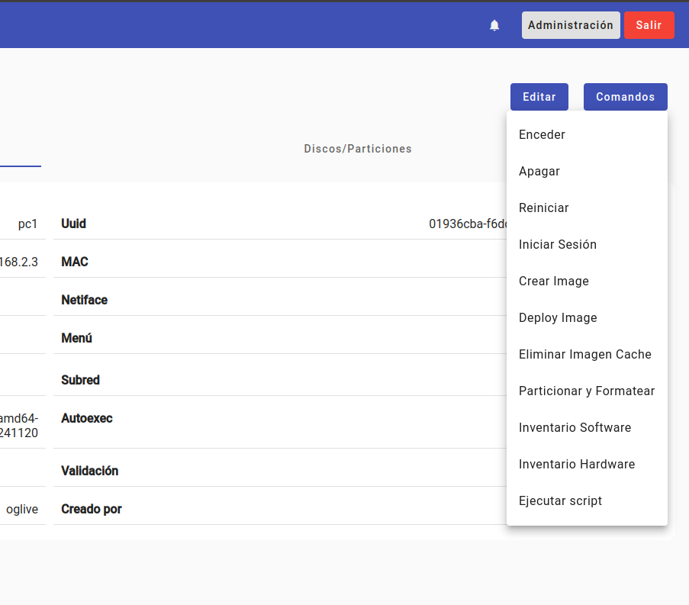This screenshot has width=689, height=605.
Task: Click the notification bell icon
Action: pos(494,25)
